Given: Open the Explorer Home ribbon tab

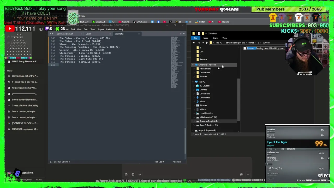Looking at the screenshot, I should [205, 38].
